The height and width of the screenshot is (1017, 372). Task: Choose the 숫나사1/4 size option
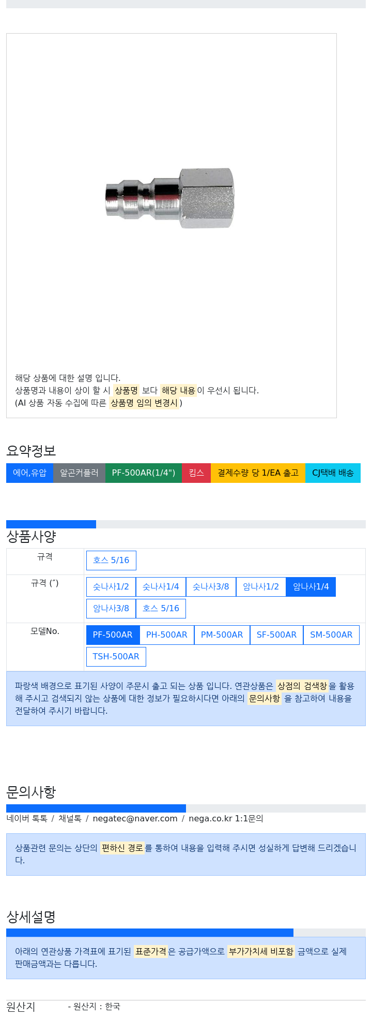coord(161,587)
